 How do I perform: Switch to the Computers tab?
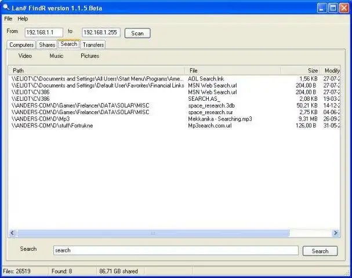coord(21,45)
